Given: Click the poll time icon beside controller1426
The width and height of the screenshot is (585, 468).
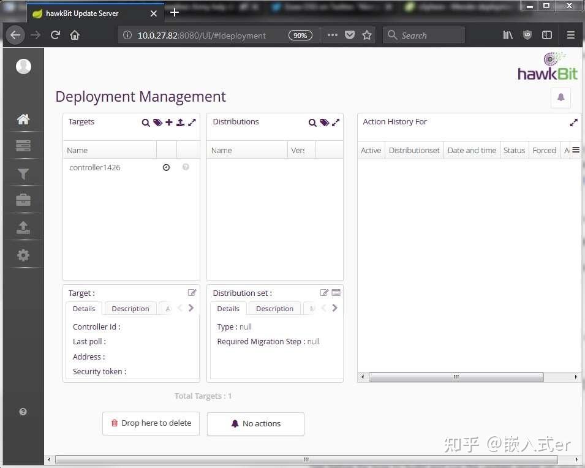Looking at the screenshot, I should coord(166,167).
